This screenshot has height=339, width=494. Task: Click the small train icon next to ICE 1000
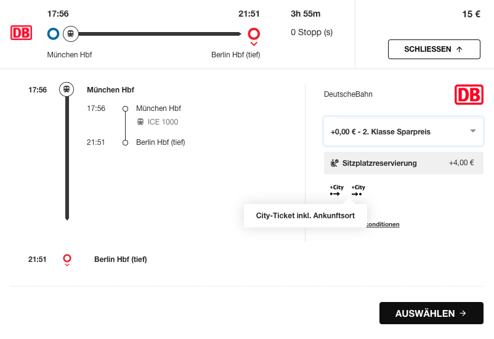tap(140, 122)
